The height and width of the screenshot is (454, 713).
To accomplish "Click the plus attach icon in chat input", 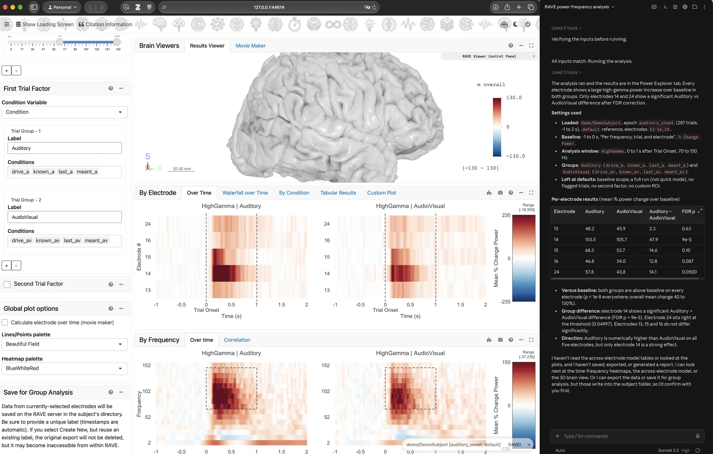I will pos(557,436).
